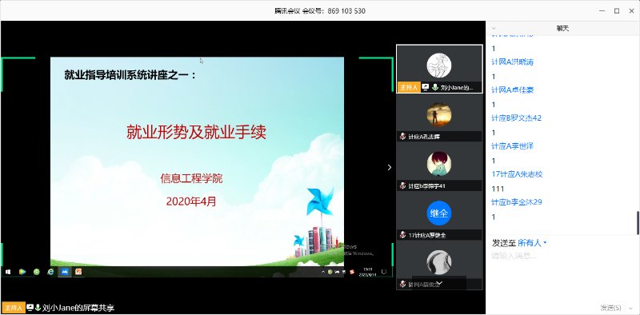The image size is (640, 315).
Task: Click the muted mic icon for 17计应A罗继全
Action: 403,235
